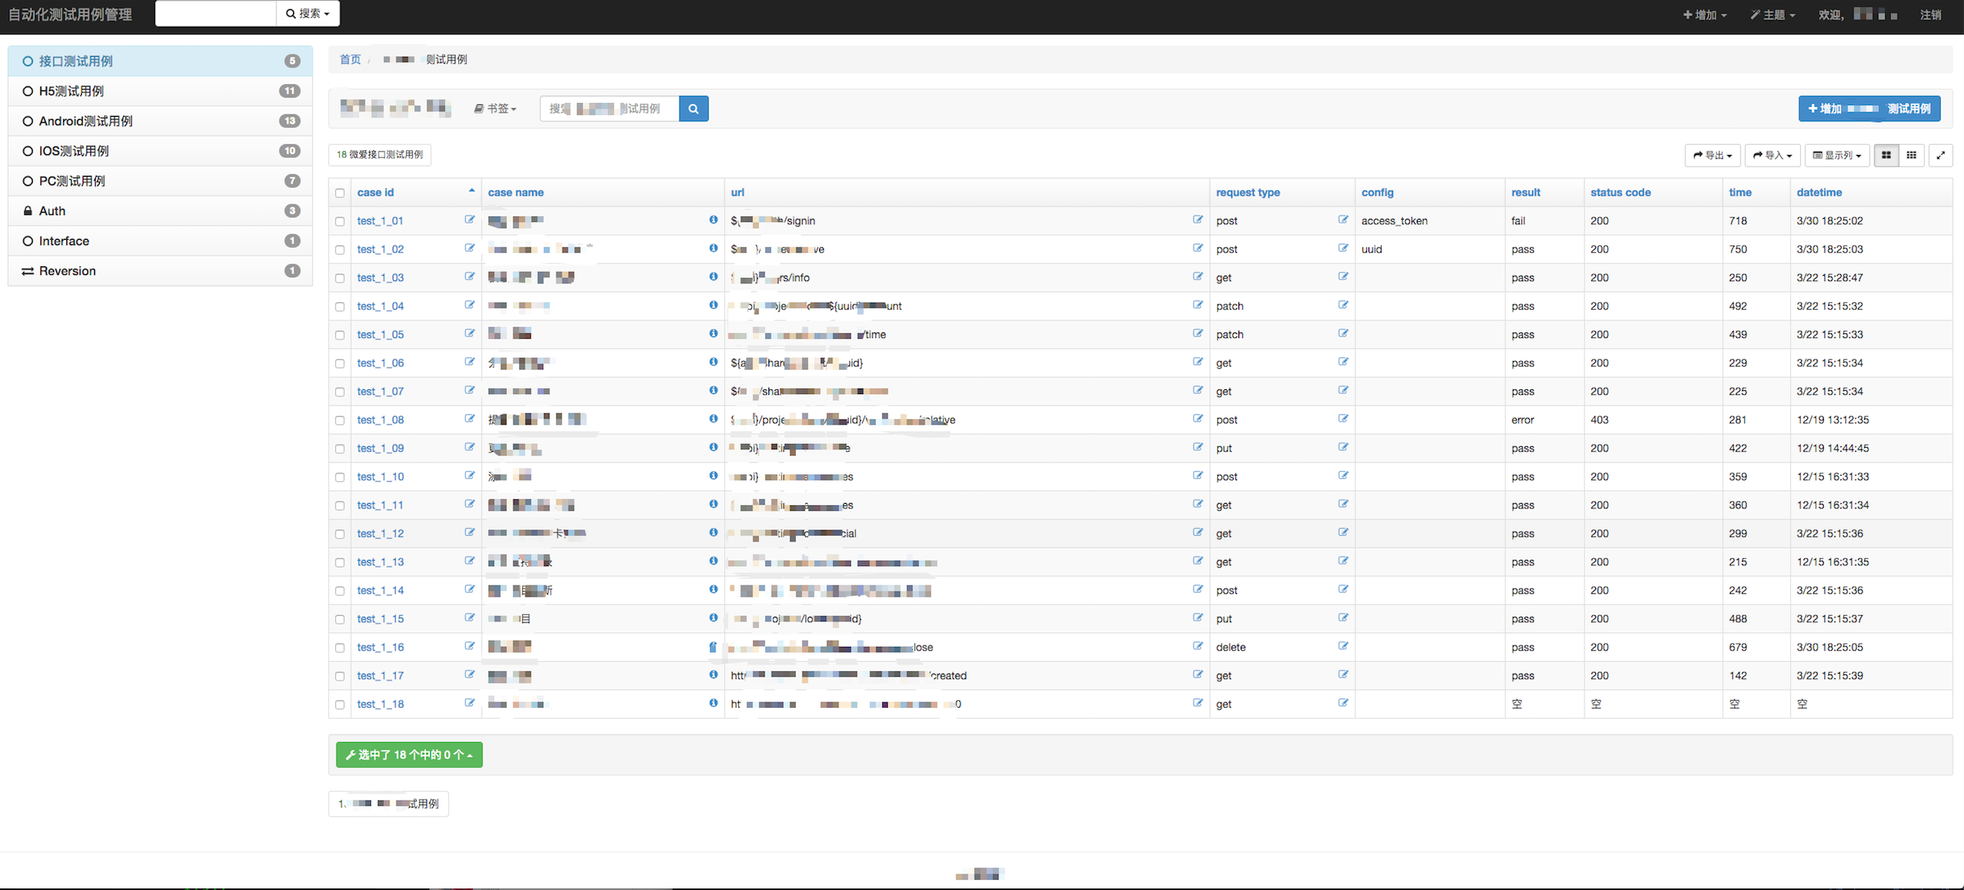Check the test_1_03 row checkbox
Screen dimensions: 1964x890
(x=340, y=278)
